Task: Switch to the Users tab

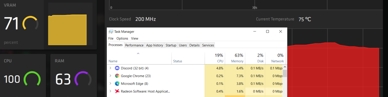Action: click(x=183, y=45)
